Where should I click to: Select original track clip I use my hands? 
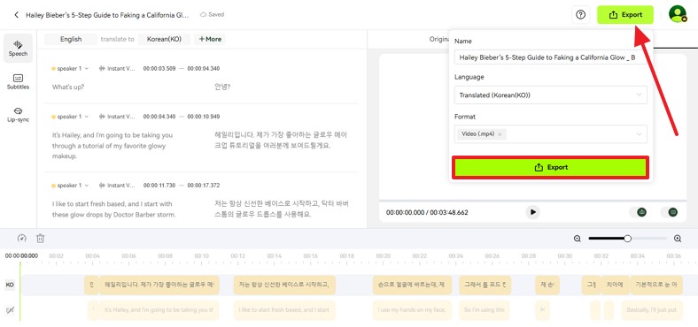pyautogui.click(x=412, y=310)
